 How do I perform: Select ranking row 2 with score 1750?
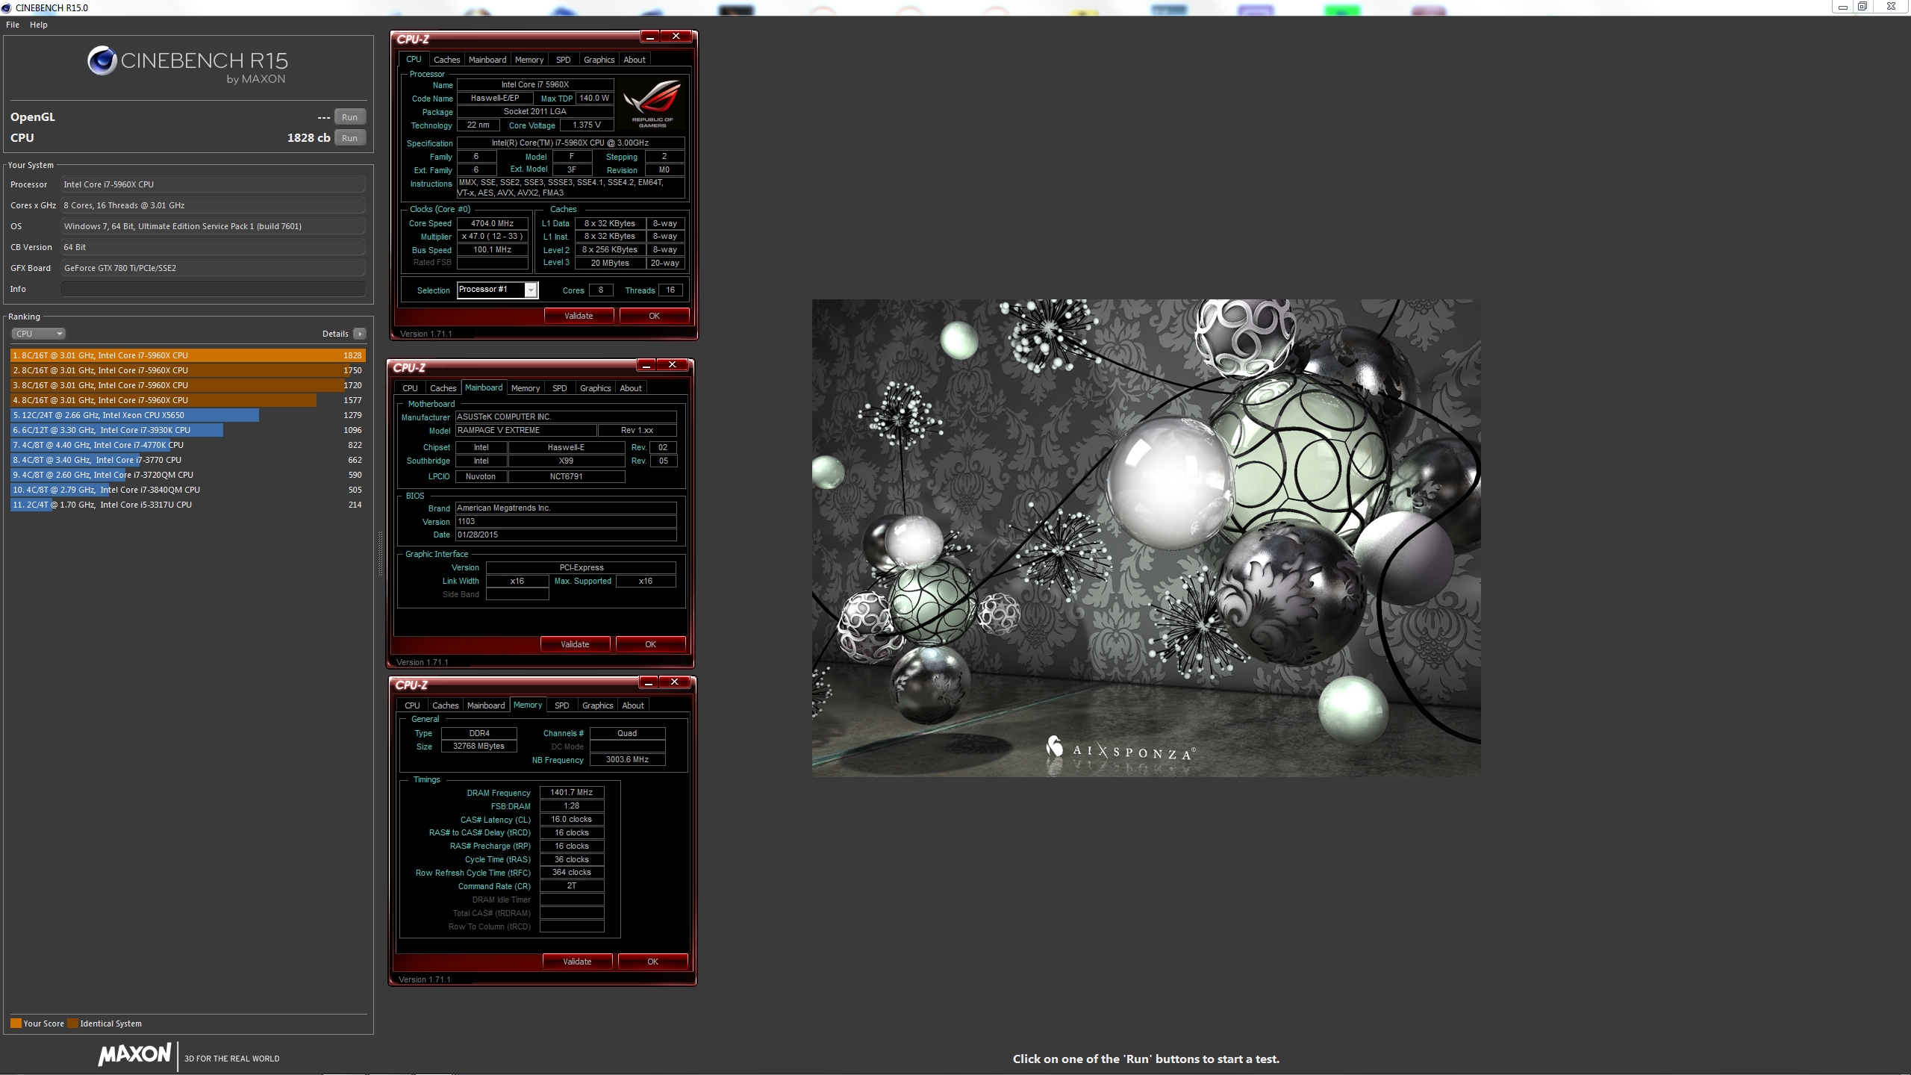(x=187, y=370)
